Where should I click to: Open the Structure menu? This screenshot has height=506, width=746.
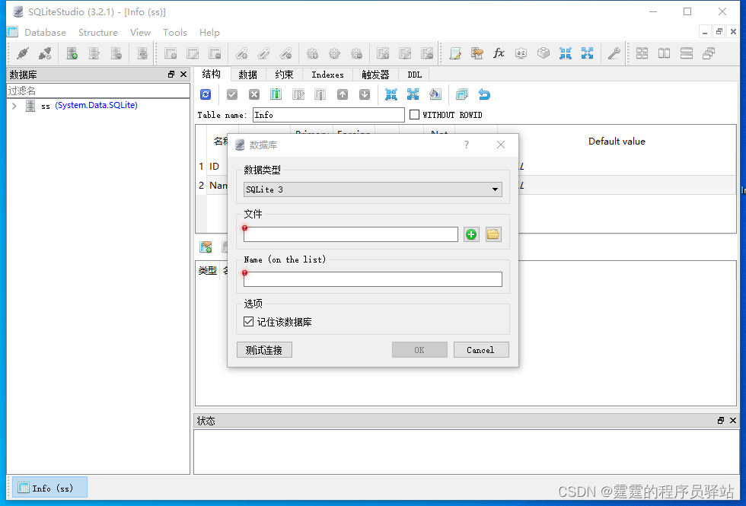tap(98, 32)
